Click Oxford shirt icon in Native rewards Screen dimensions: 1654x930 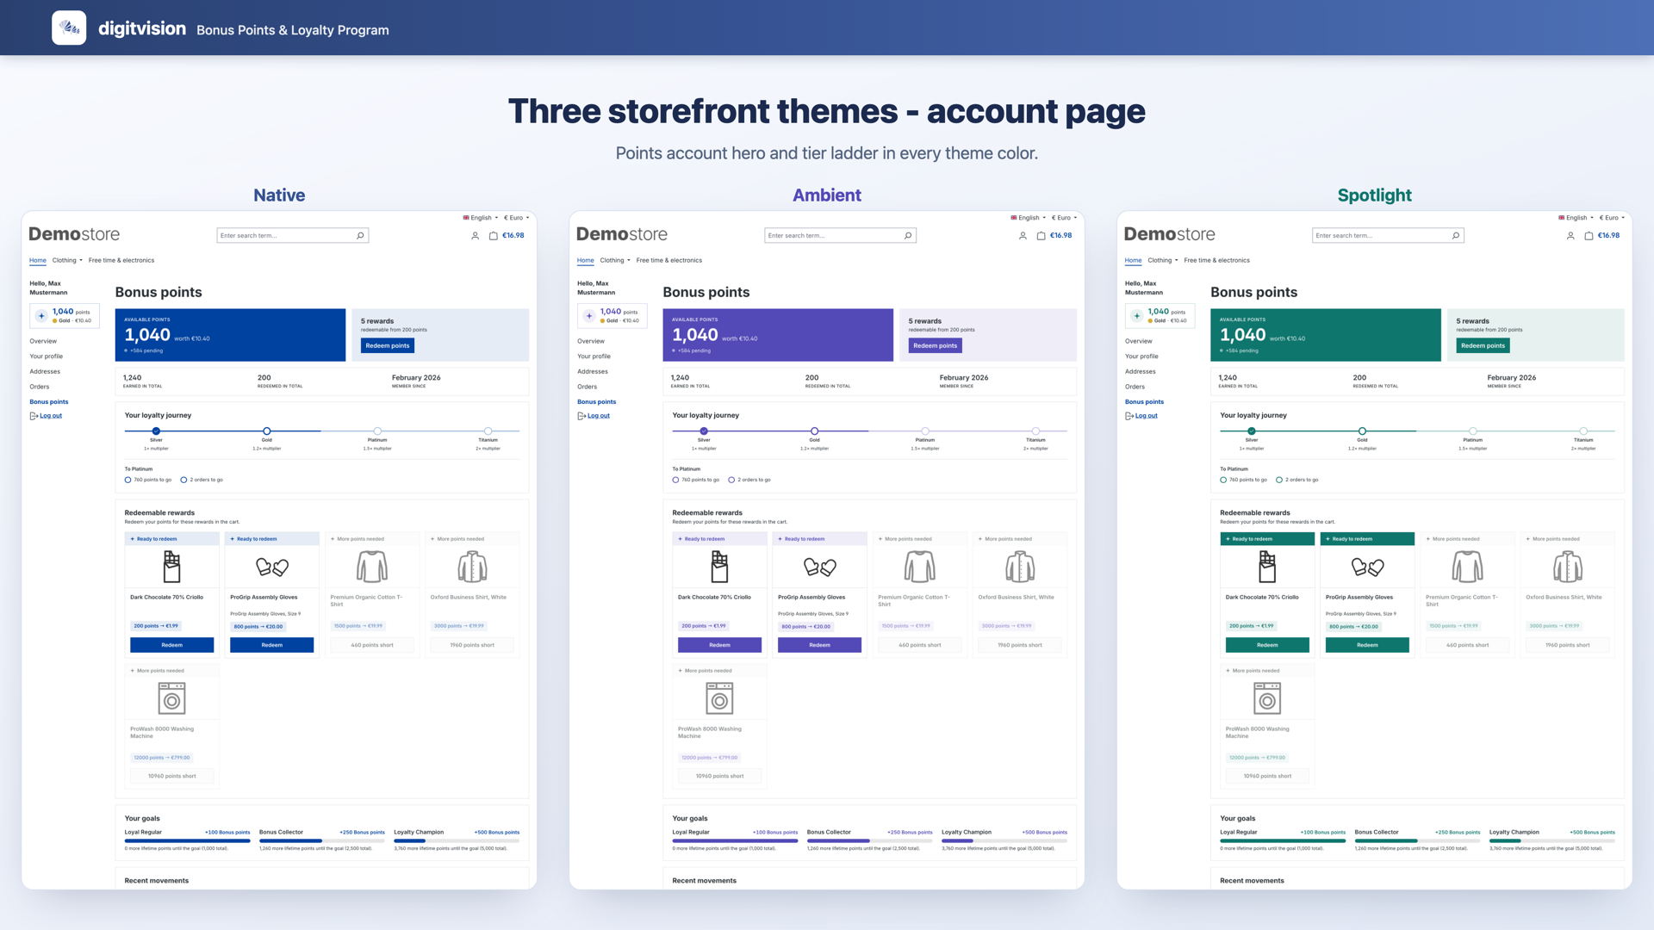click(472, 567)
